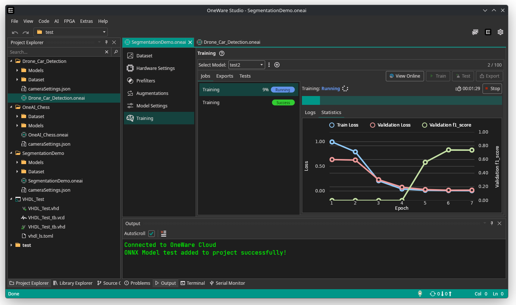Click the Project Explorer search icon
Screen dimensions: 516x305
point(116,52)
